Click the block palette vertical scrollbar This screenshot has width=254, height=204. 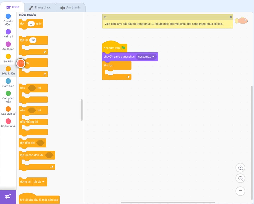pyautogui.click(x=82, y=110)
